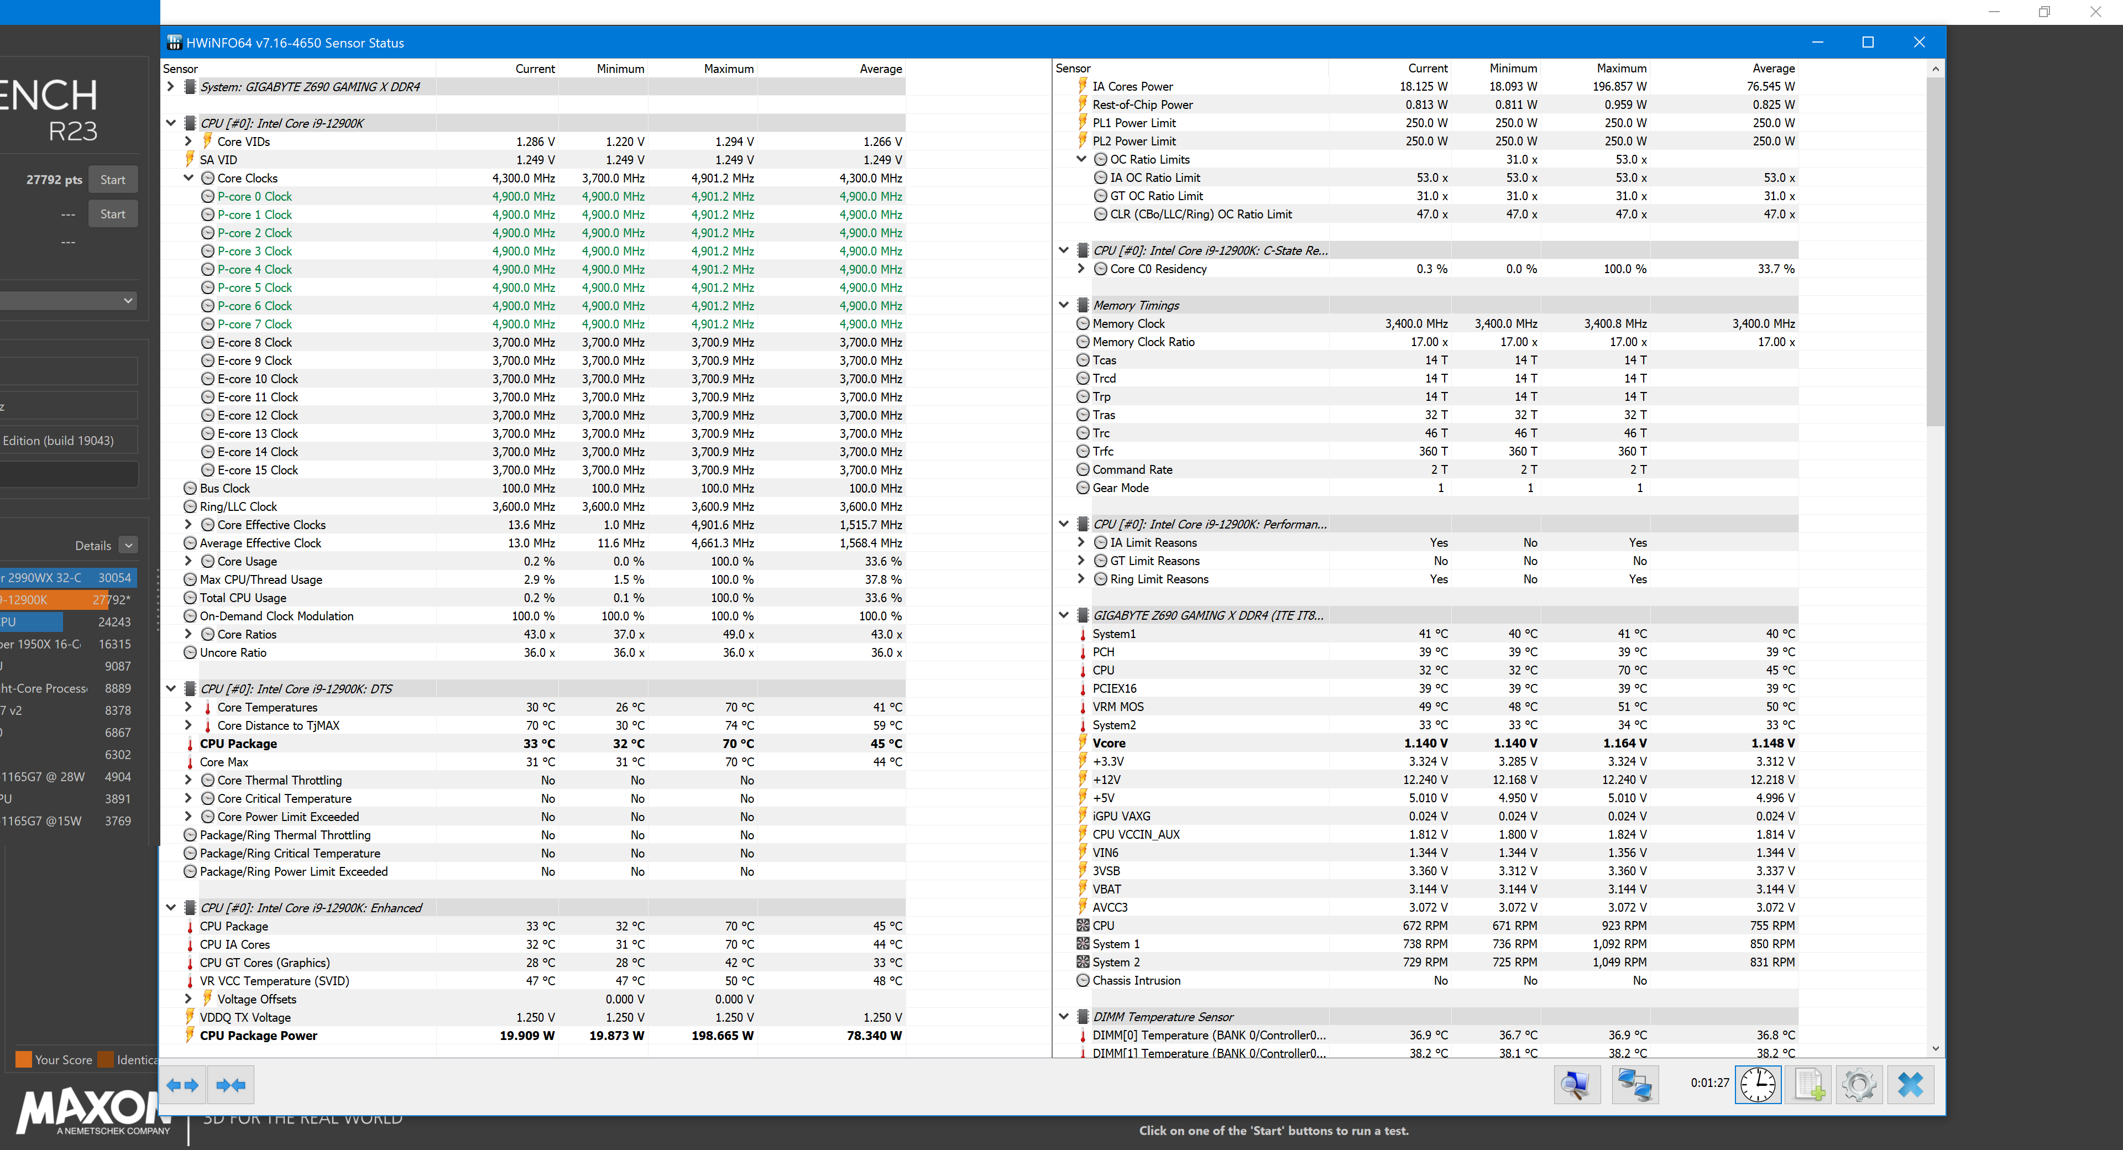Click the blue X close sensors icon
The image size is (2123, 1150).
tap(1910, 1084)
